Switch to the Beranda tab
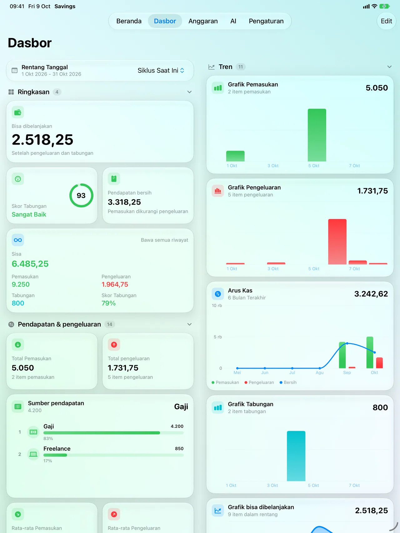 (129, 21)
